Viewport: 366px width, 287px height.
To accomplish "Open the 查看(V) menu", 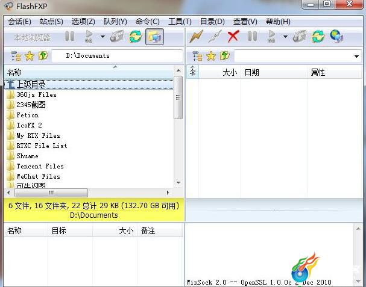I will coord(245,22).
